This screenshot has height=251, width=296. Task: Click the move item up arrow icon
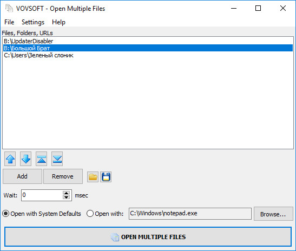coord(10,159)
